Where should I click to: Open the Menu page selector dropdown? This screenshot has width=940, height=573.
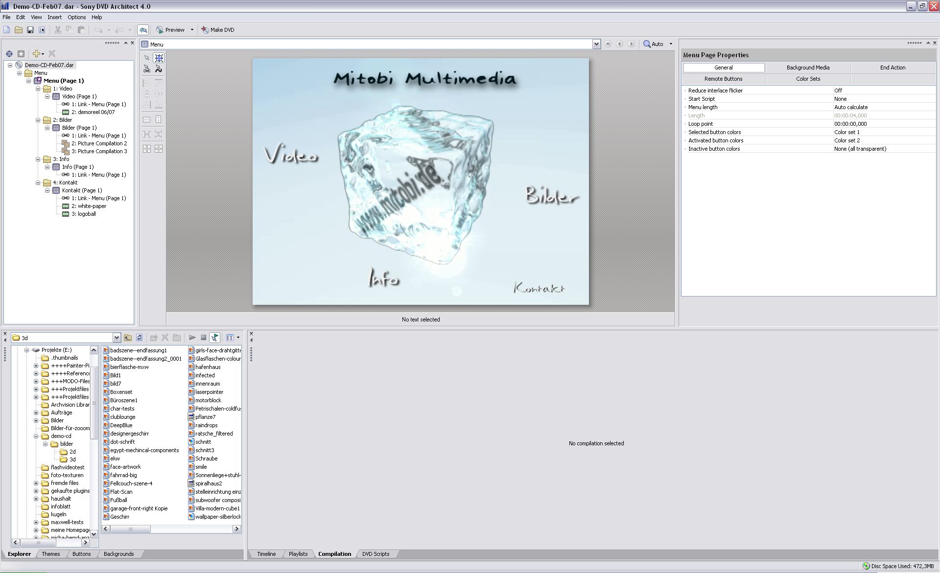coord(596,44)
